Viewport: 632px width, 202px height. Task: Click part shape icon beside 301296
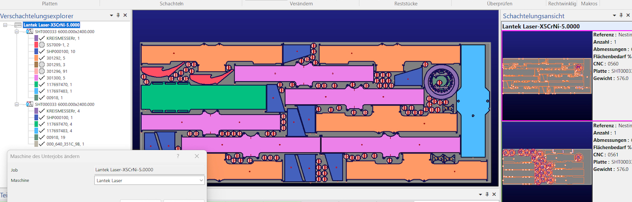point(42,72)
